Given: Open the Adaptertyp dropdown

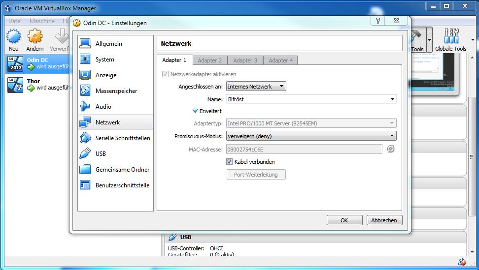Looking at the screenshot, I should pos(311,123).
